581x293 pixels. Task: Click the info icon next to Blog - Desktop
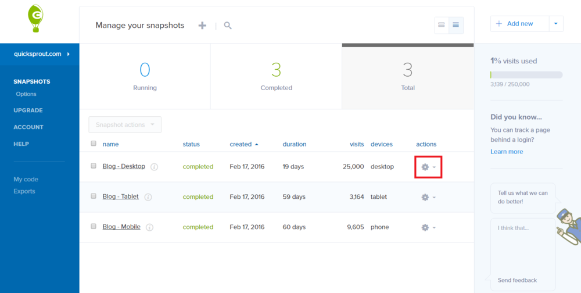tap(154, 167)
